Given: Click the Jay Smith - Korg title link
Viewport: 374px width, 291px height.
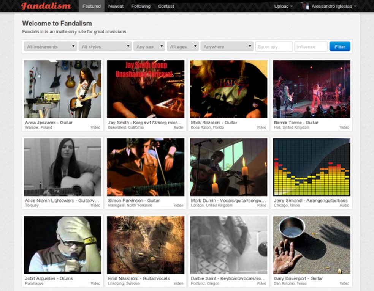Looking at the screenshot, I should tap(145, 123).
